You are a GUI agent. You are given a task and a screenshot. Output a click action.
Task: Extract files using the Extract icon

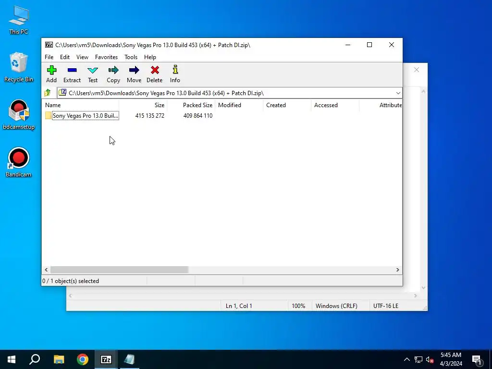tap(72, 74)
